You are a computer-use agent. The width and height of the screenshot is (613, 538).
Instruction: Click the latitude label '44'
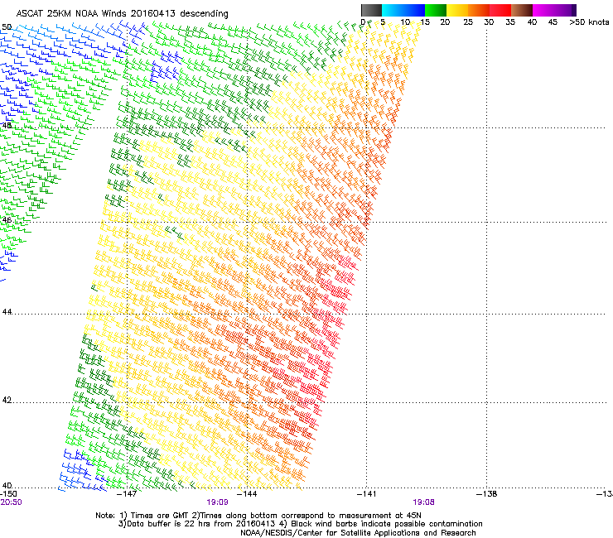point(7,312)
